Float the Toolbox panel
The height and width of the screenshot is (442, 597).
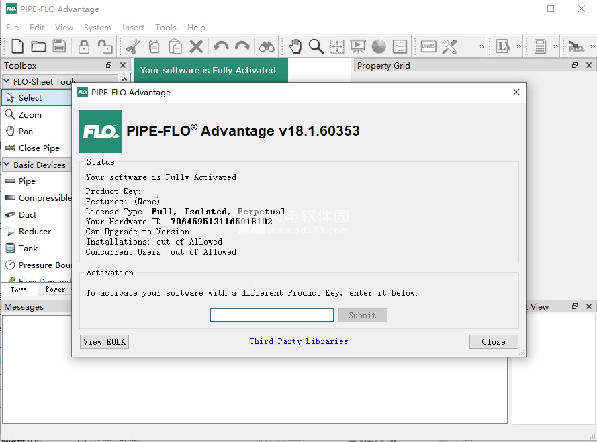tap(109, 65)
